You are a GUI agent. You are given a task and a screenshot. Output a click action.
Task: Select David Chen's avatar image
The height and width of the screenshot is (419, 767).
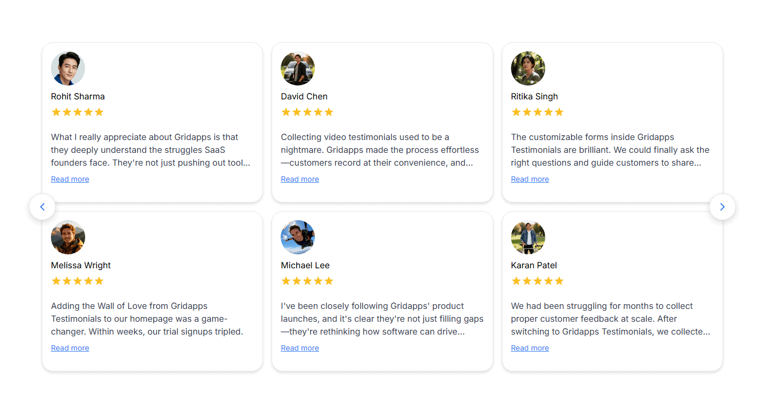298,68
